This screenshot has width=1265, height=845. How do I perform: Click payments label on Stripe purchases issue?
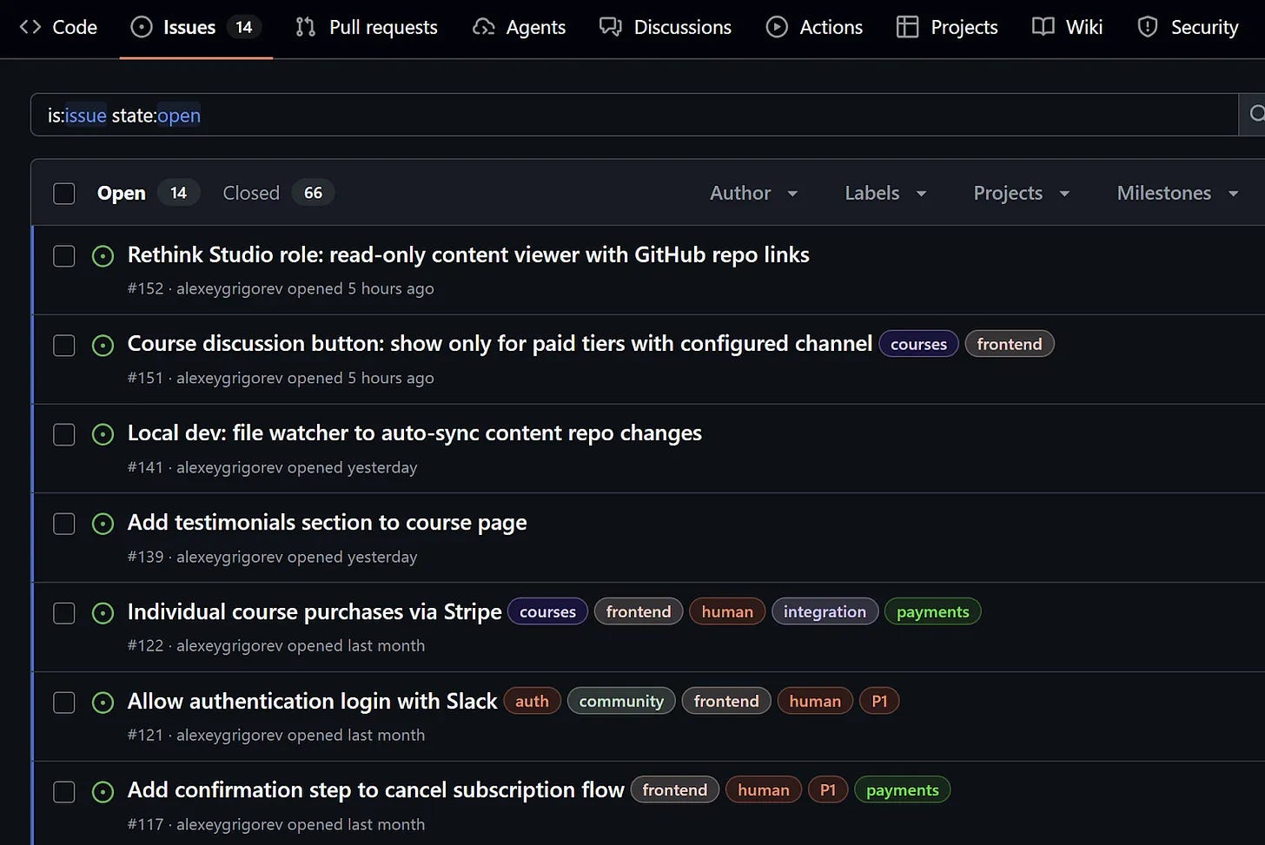tap(932, 611)
